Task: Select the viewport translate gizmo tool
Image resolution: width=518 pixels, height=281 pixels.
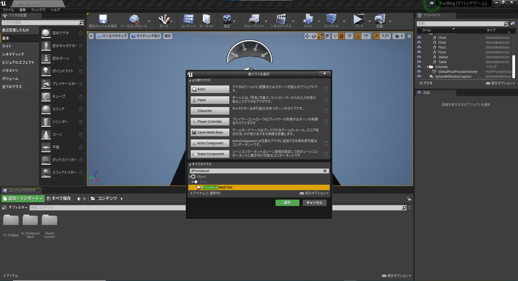Action: point(307,36)
